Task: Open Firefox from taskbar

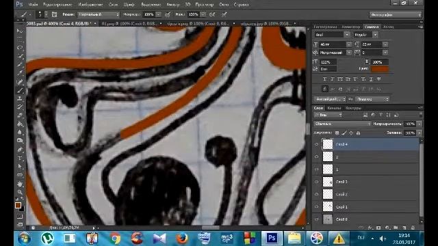Action: [x=182, y=238]
